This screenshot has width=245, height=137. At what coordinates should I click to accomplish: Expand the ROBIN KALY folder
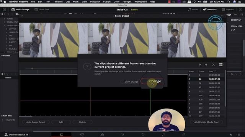(5, 22)
